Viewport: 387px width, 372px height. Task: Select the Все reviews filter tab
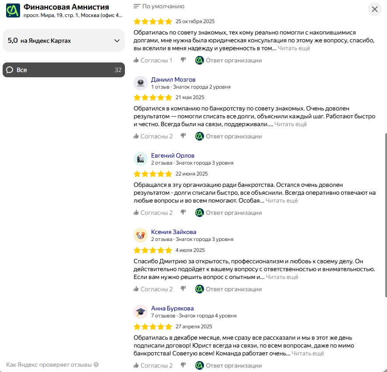(64, 70)
